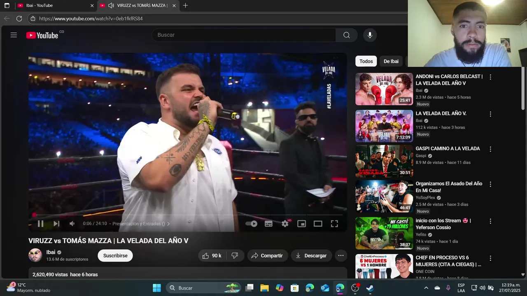The width and height of the screenshot is (527, 296).
Task: Click the Descargar button
Action: pyautogui.click(x=311, y=256)
